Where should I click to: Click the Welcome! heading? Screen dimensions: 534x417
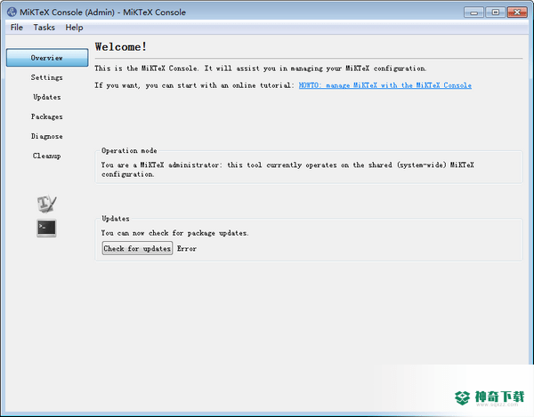tap(121, 46)
